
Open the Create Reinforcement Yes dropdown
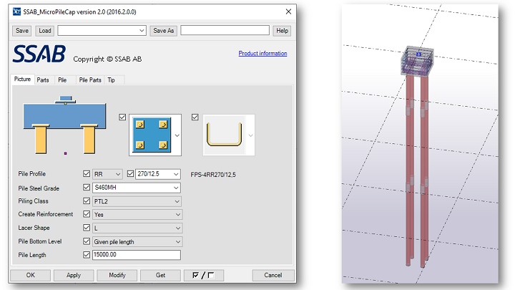pos(137,214)
